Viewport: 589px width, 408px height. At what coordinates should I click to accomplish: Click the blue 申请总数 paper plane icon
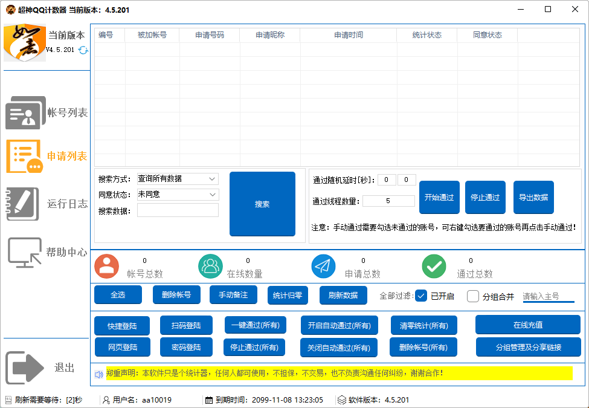click(x=323, y=267)
